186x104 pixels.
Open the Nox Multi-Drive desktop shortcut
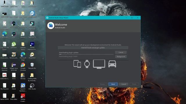coord(14,25)
